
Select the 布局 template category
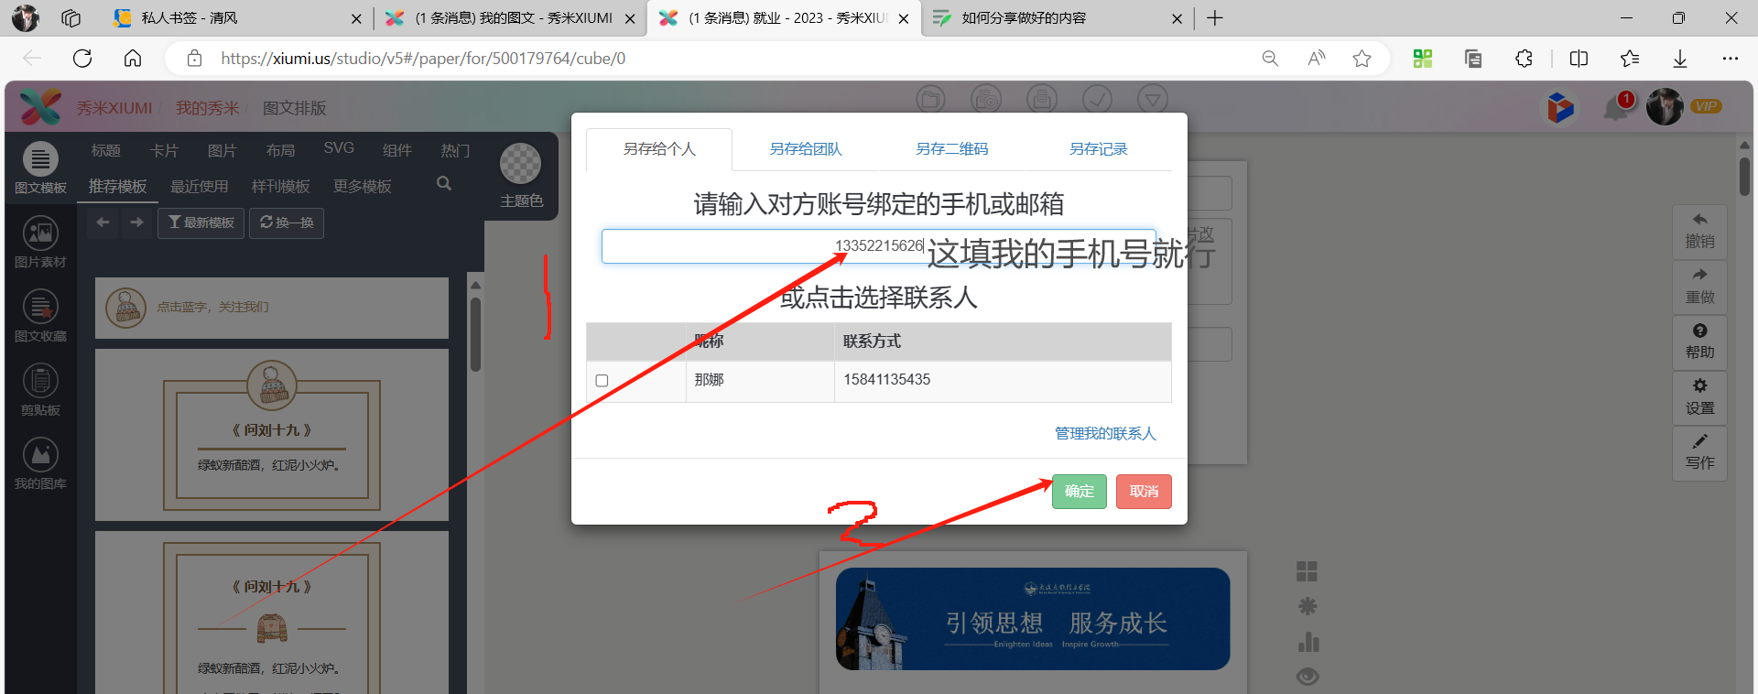[280, 150]
